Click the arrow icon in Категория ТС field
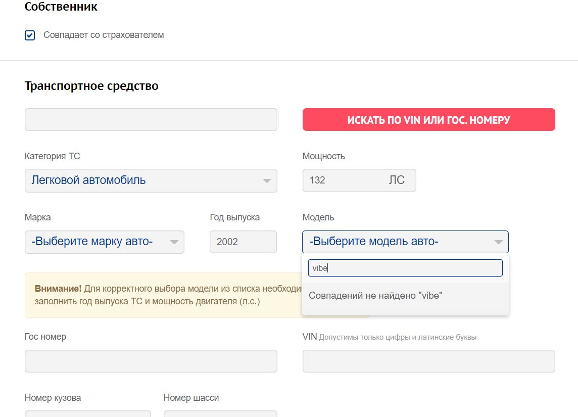578x417 pixels. coord(267,181)
